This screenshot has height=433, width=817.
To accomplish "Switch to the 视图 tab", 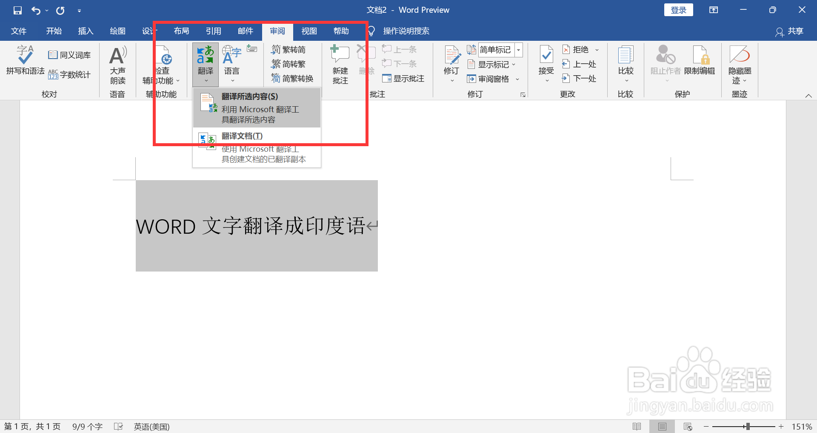I will point(309,31).
